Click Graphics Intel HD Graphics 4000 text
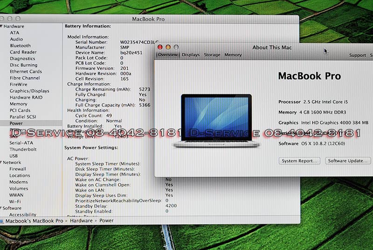Image resolution: width=373 pixels, height=250 pixels. pos(323,123)
